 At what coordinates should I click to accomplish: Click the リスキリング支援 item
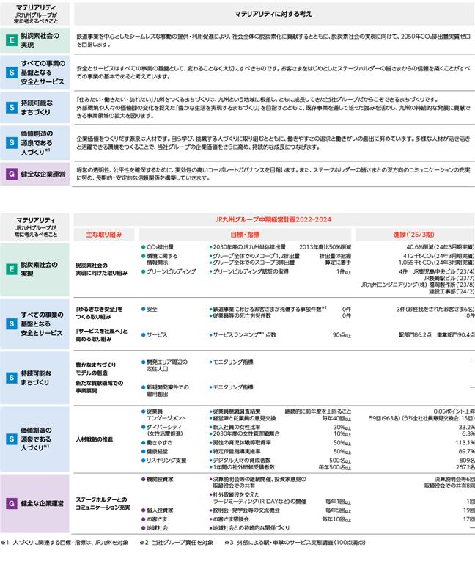(163, 461)
